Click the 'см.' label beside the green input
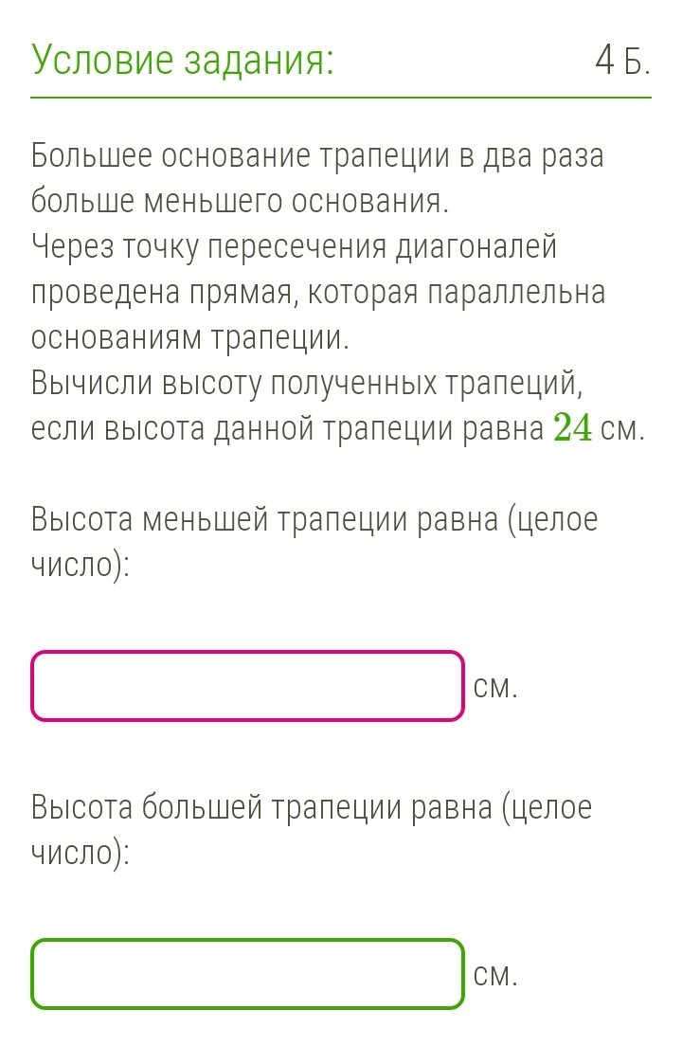 (495, 976)
